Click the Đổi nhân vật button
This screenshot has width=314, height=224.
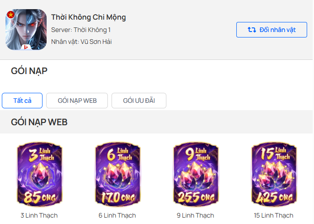point(271,30)
